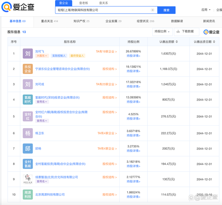This screenshot has width=222, height=205.
Task: Click the 周源科技 shareholder logo
Action: coord(28,195)
